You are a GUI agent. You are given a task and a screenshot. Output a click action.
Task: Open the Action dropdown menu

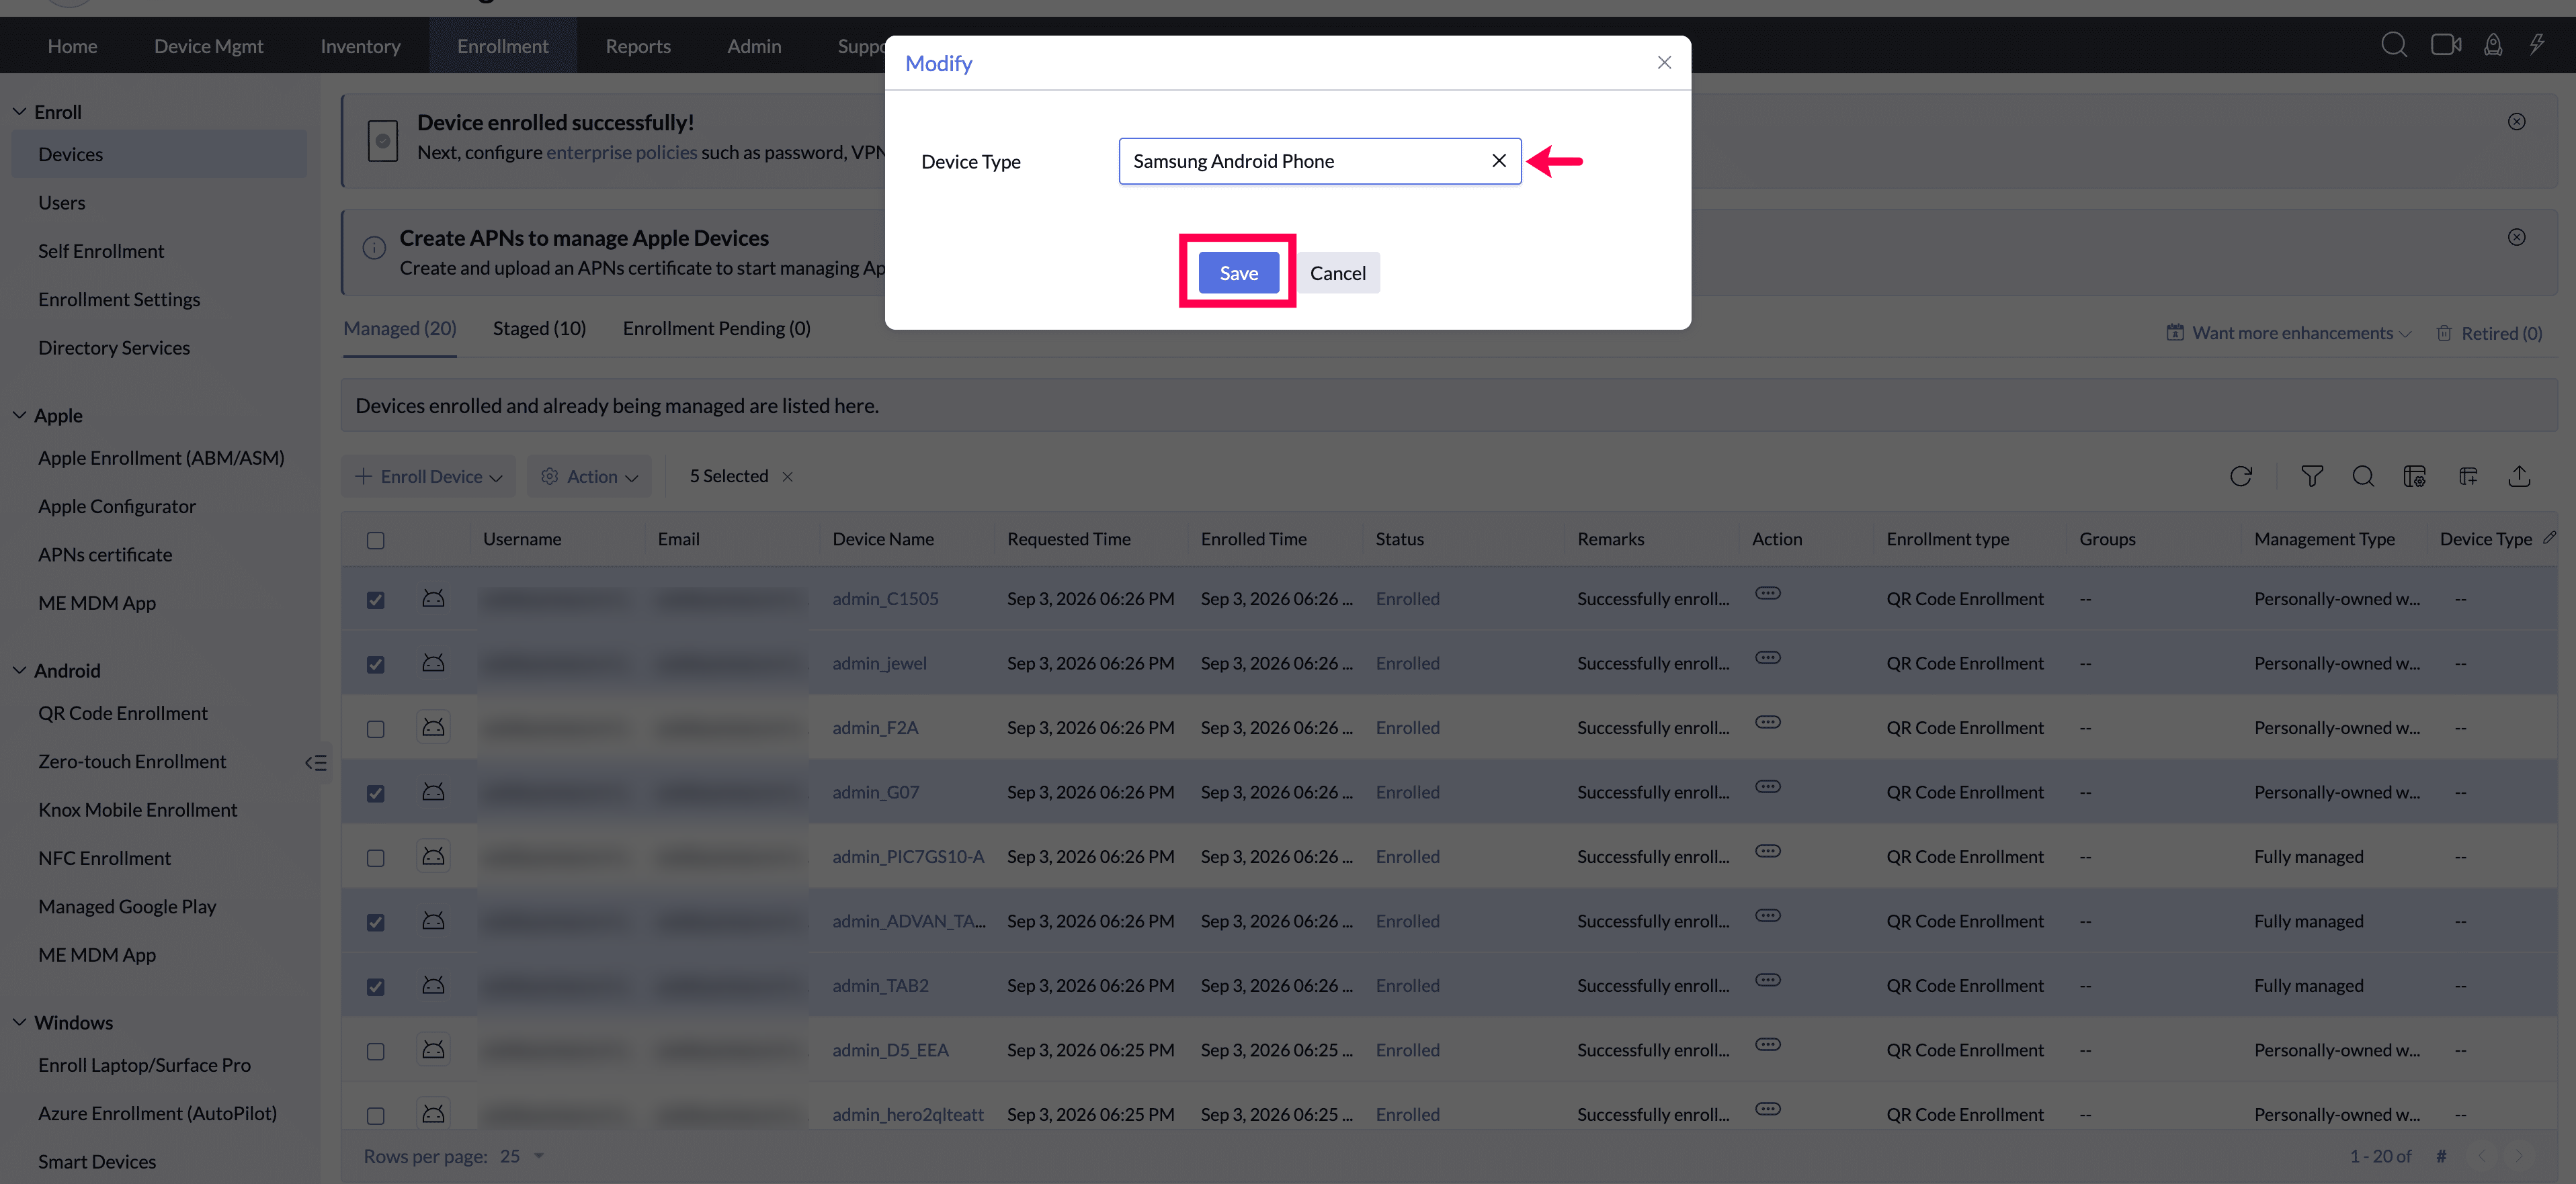point(590,477)
